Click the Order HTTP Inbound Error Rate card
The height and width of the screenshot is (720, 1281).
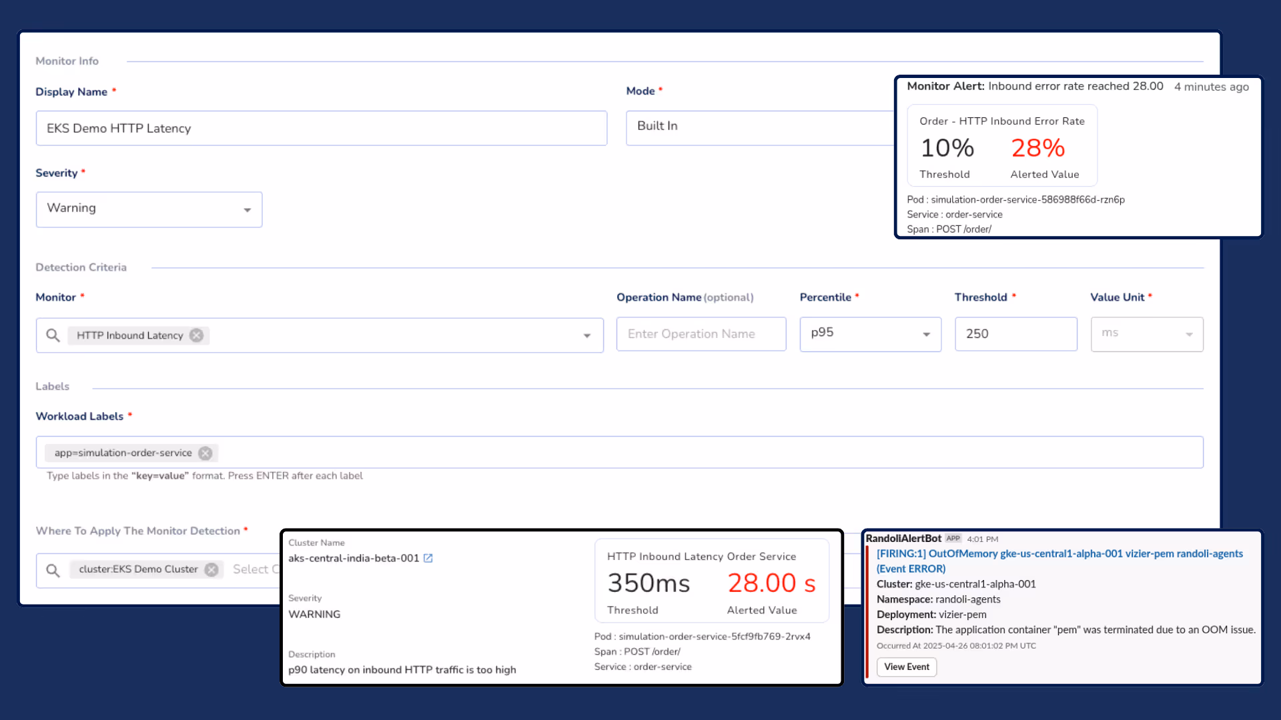[x=1001, y=146]
